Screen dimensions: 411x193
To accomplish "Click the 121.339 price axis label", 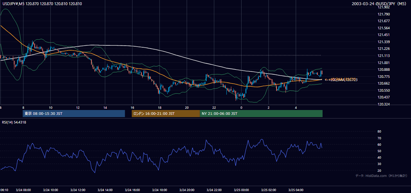I will coord(384,42).
